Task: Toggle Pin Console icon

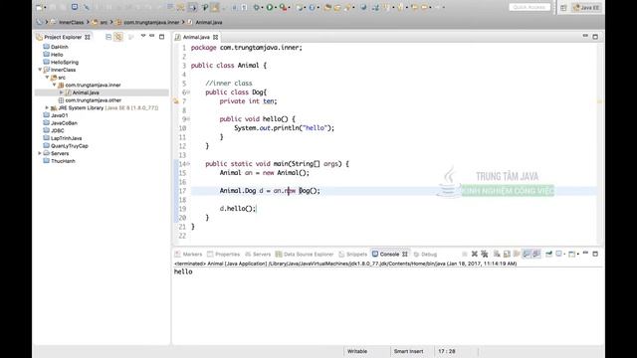Action: pyautogui.click(x=548, y=255)
